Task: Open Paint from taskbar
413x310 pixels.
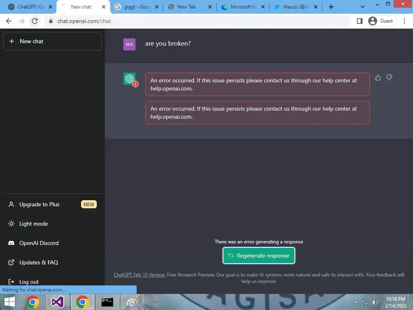Action: coord(132,302)
